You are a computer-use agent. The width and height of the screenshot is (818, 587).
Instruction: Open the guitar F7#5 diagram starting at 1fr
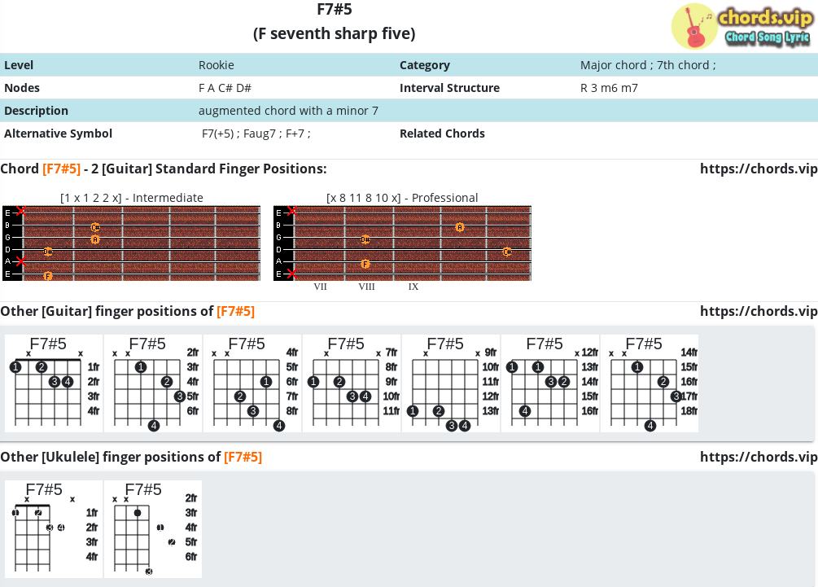point(54,383)
